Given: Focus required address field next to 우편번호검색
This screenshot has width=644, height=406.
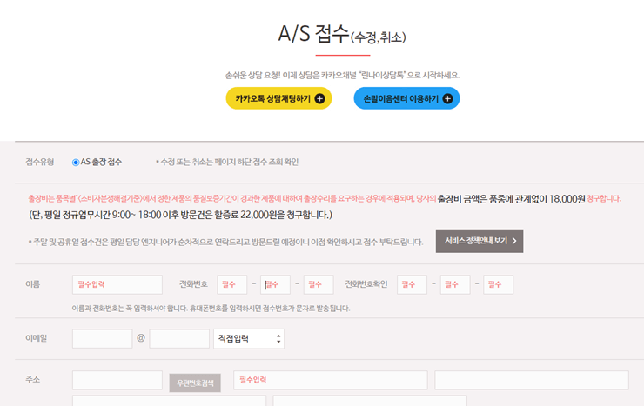Looking at the screenshot, I should click(331, 380).
